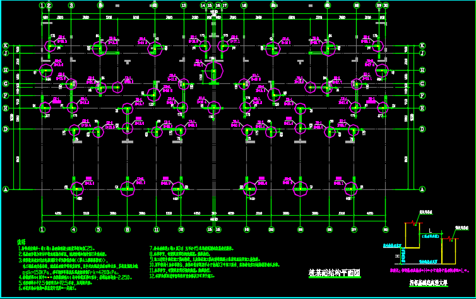
Task: Select axis bubble 11 in the bottom row
Action: point(157,230)
